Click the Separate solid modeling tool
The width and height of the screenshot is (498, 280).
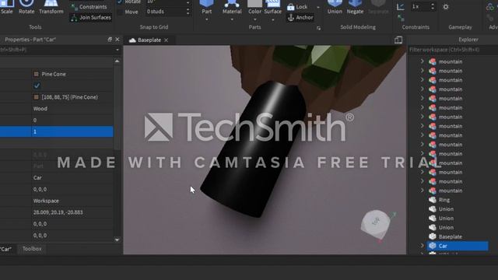pos(378,7)
